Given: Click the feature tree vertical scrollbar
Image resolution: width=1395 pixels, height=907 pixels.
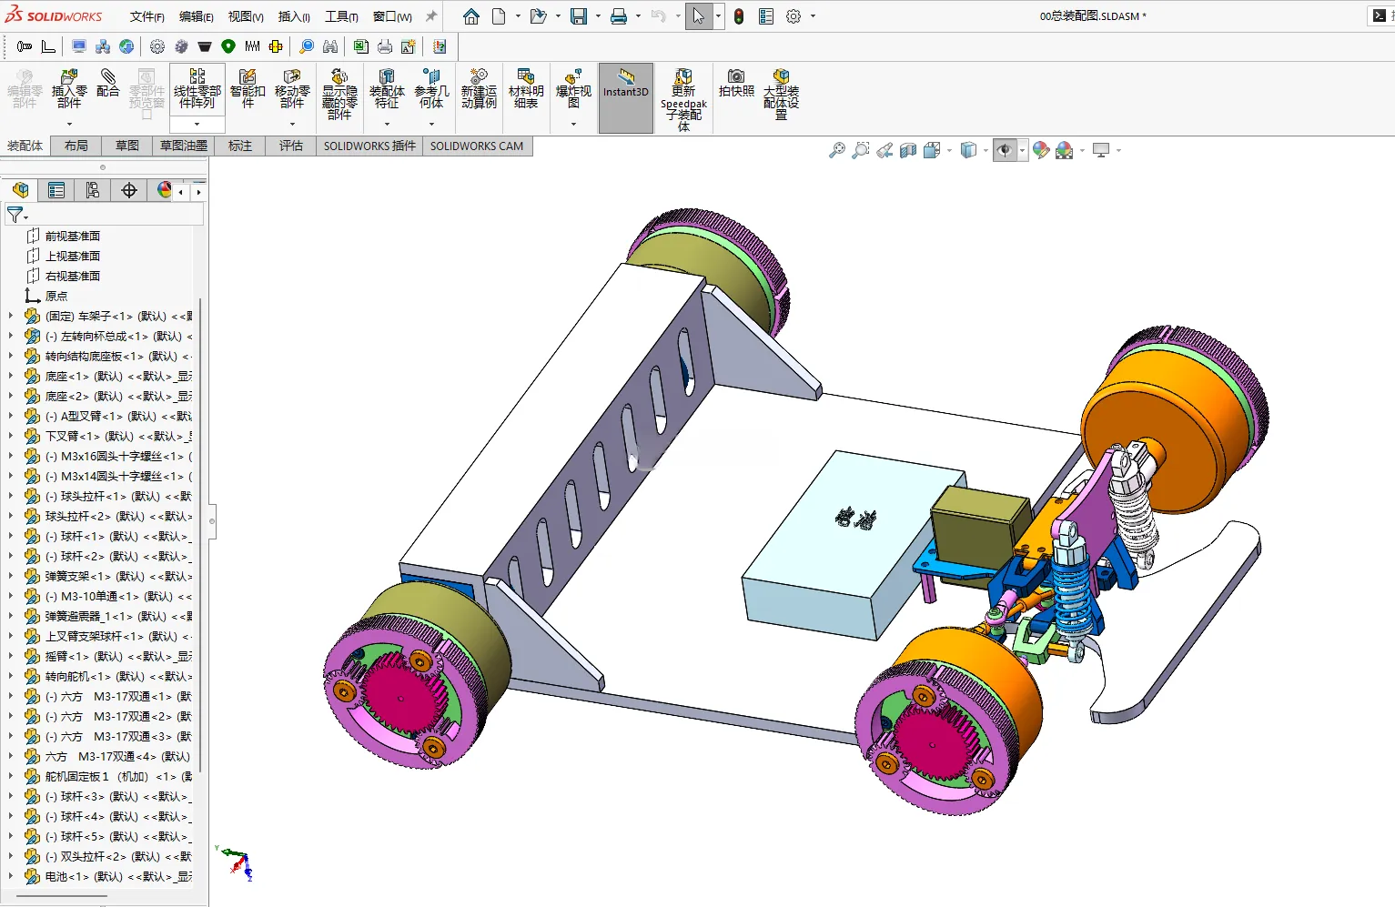Looking at the screenshot, I should click(x=199, y=537).
